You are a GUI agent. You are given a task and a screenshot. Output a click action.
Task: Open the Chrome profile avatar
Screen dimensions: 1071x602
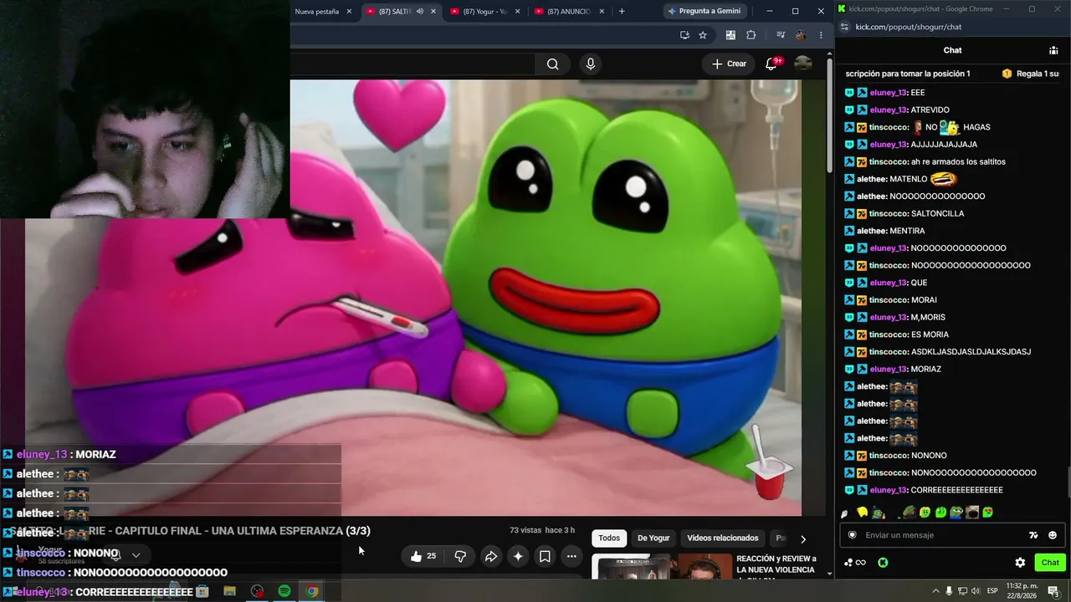point(801,35)
